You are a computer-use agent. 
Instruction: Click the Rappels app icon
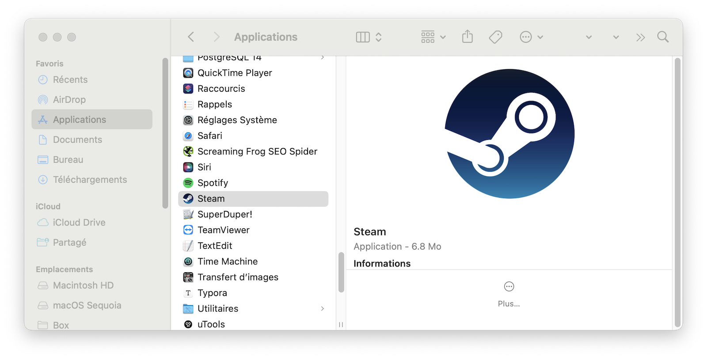(x=188, y=105)
